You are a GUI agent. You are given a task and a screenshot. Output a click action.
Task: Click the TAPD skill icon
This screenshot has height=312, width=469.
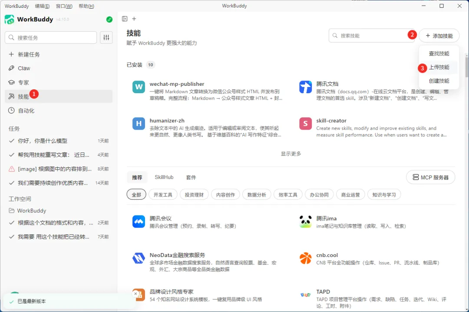[305, 295]
